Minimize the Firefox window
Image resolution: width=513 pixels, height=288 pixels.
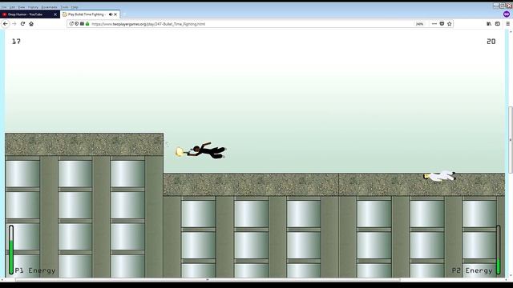tap(496, 6)
